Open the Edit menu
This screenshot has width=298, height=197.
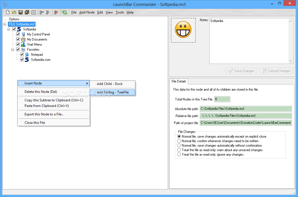pos(100,12)
